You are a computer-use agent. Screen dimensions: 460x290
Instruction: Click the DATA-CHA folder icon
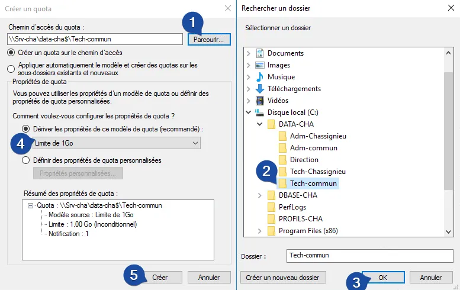tap(271, 124)
